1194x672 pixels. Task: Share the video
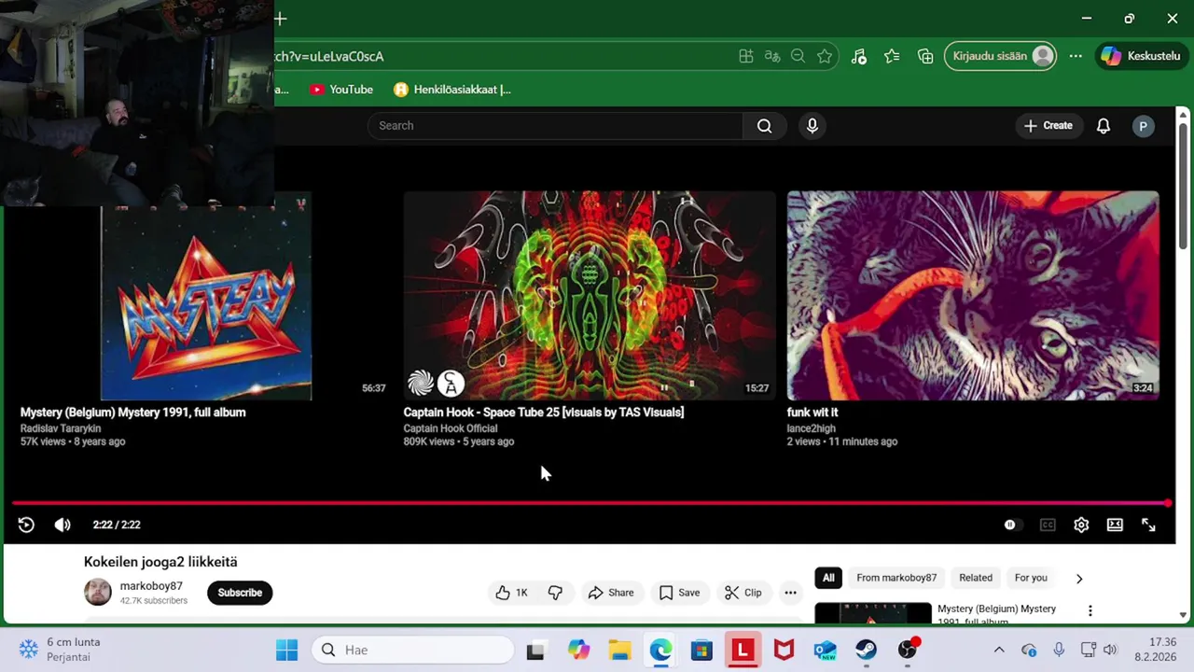(610, 593)
